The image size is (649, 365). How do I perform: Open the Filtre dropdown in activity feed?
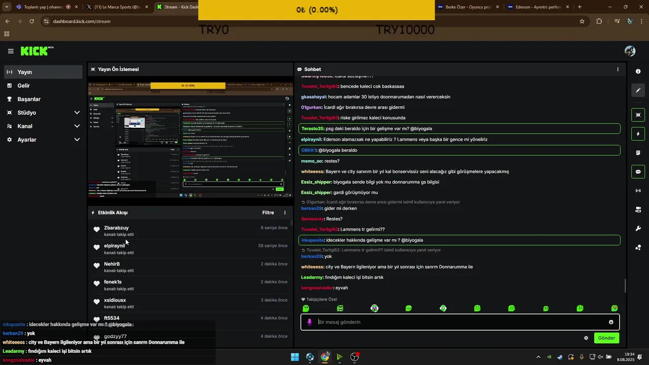pos(268,213)
